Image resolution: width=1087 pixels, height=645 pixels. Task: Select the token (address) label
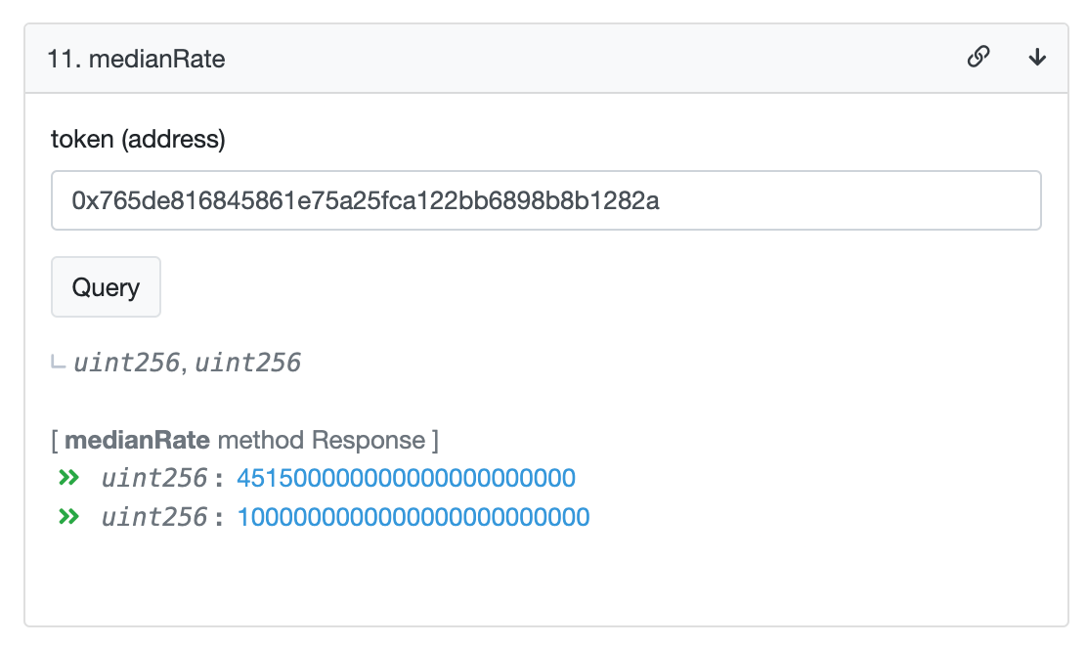[138, 139]
